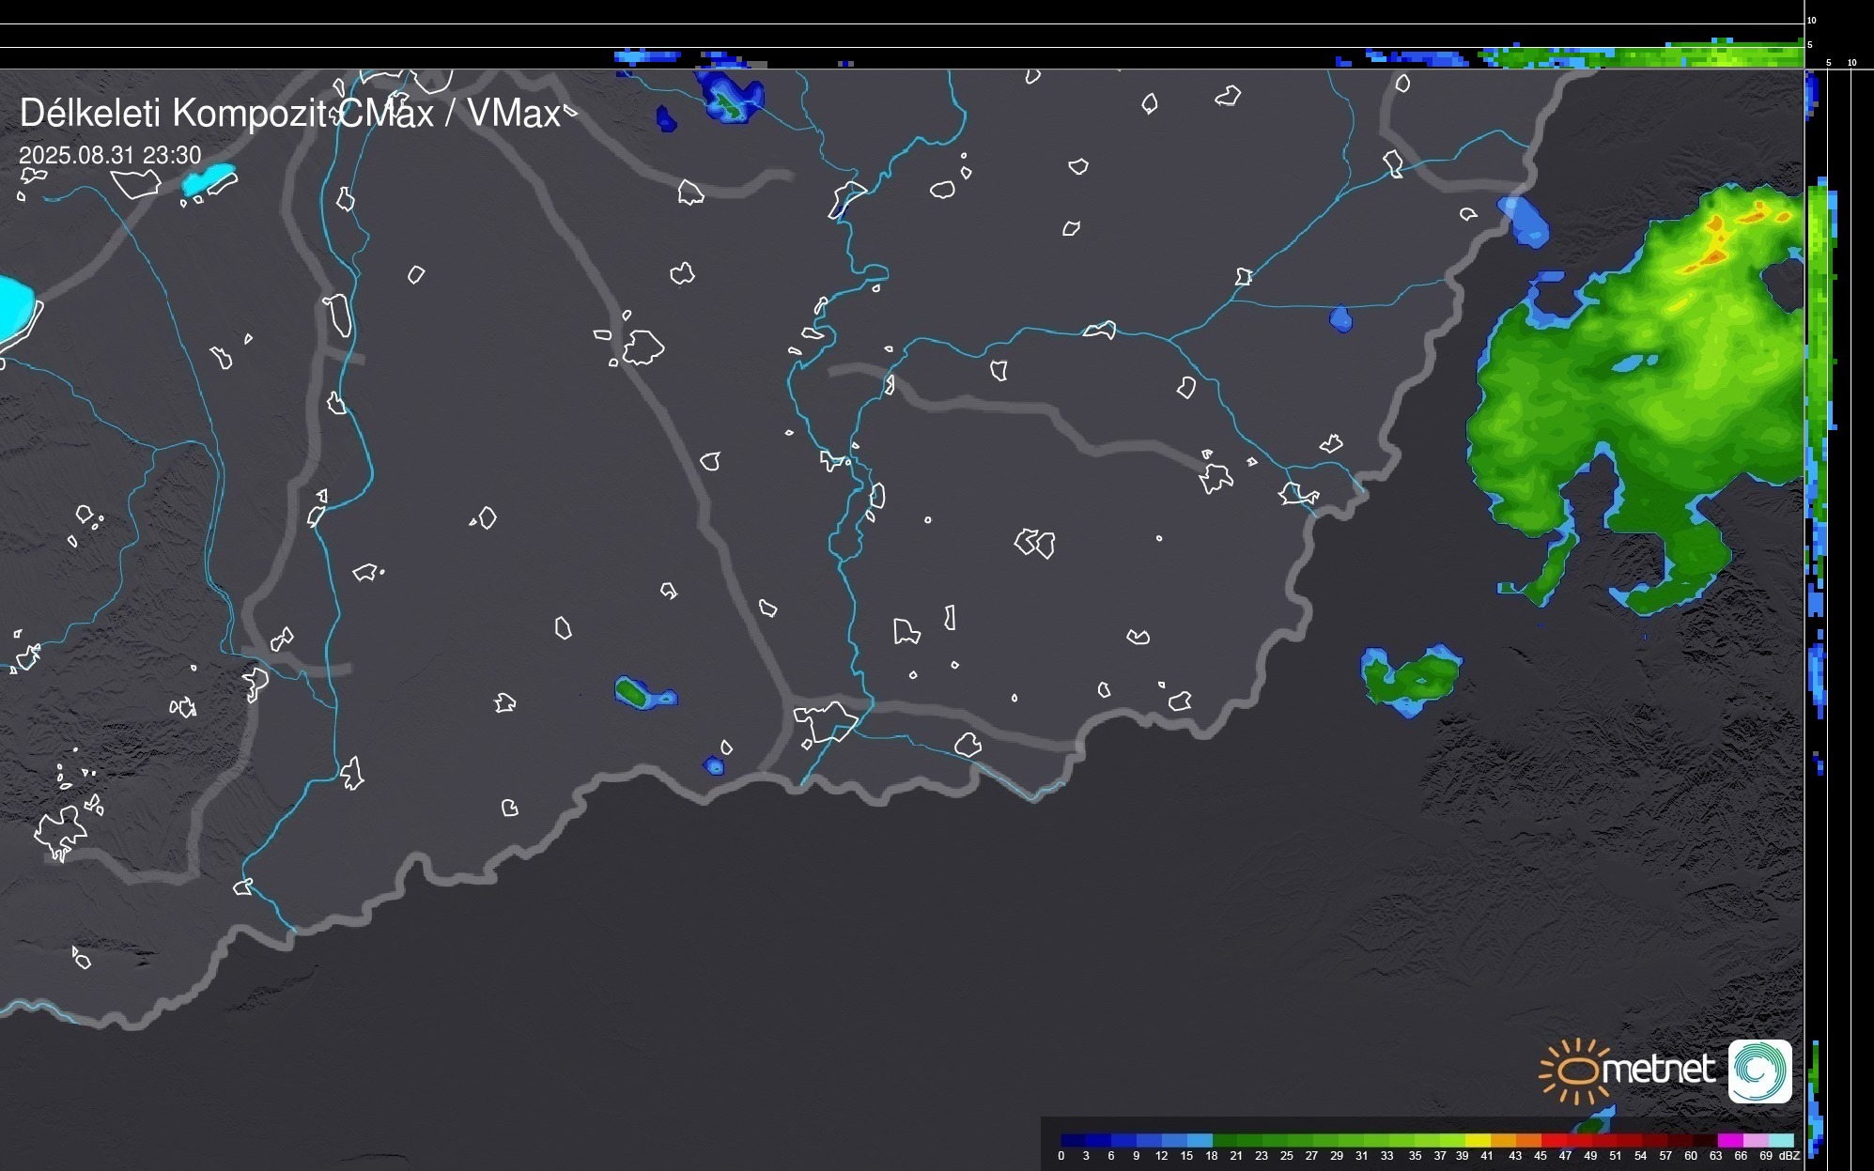1874x1171 pixels.
Task: Click the green column in the right side cross-section
Action: 1817,282
